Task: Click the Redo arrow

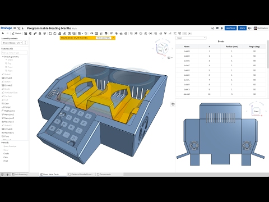Action: pos(7,33)
